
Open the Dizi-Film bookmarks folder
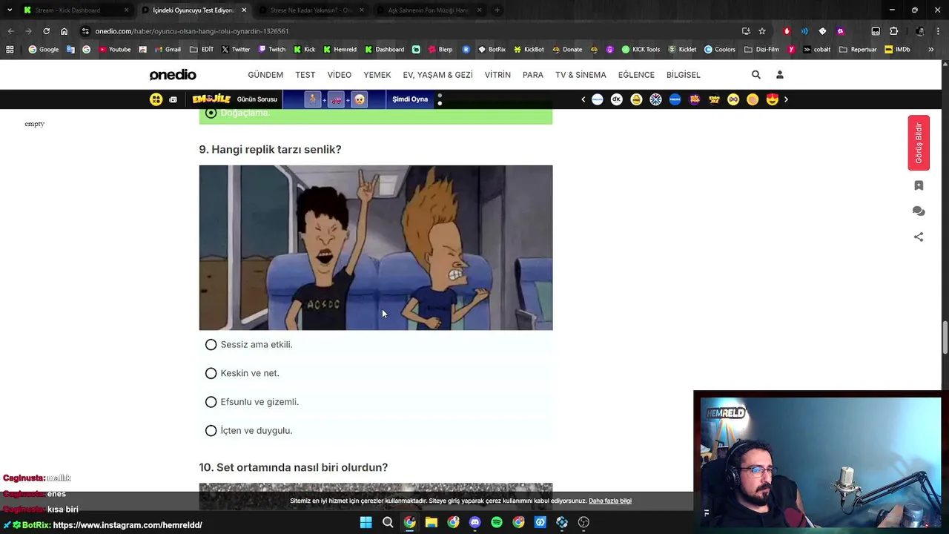(x=761, y=50)
